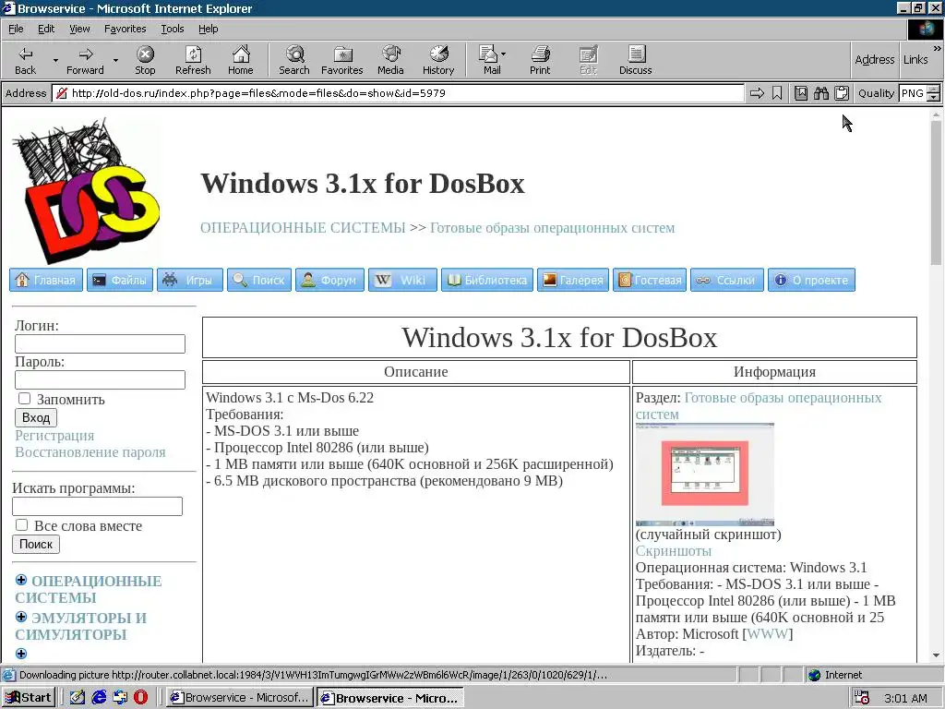The width and height of the screenshot is (945, 709).
Task: Tick the Запомнить checkbox
Action: pyautogui.click(x=24, y=399)
